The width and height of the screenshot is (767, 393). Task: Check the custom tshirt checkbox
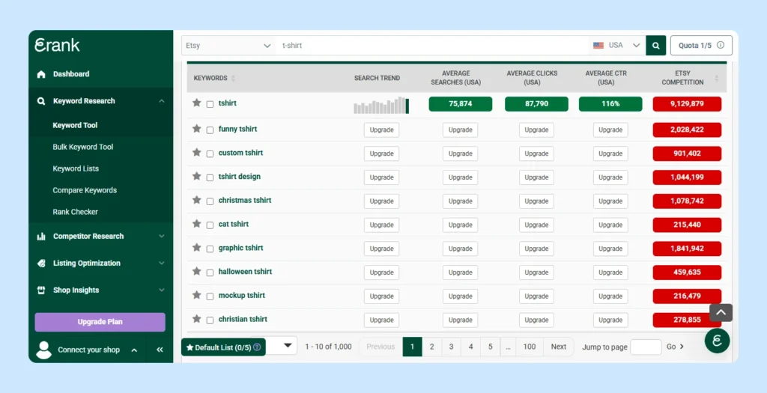coord(210,154)
